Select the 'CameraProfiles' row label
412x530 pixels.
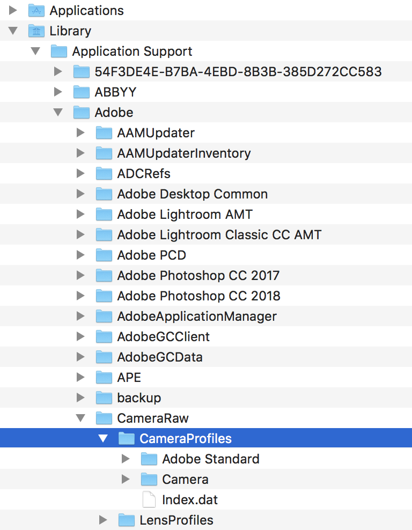[186, 439]
